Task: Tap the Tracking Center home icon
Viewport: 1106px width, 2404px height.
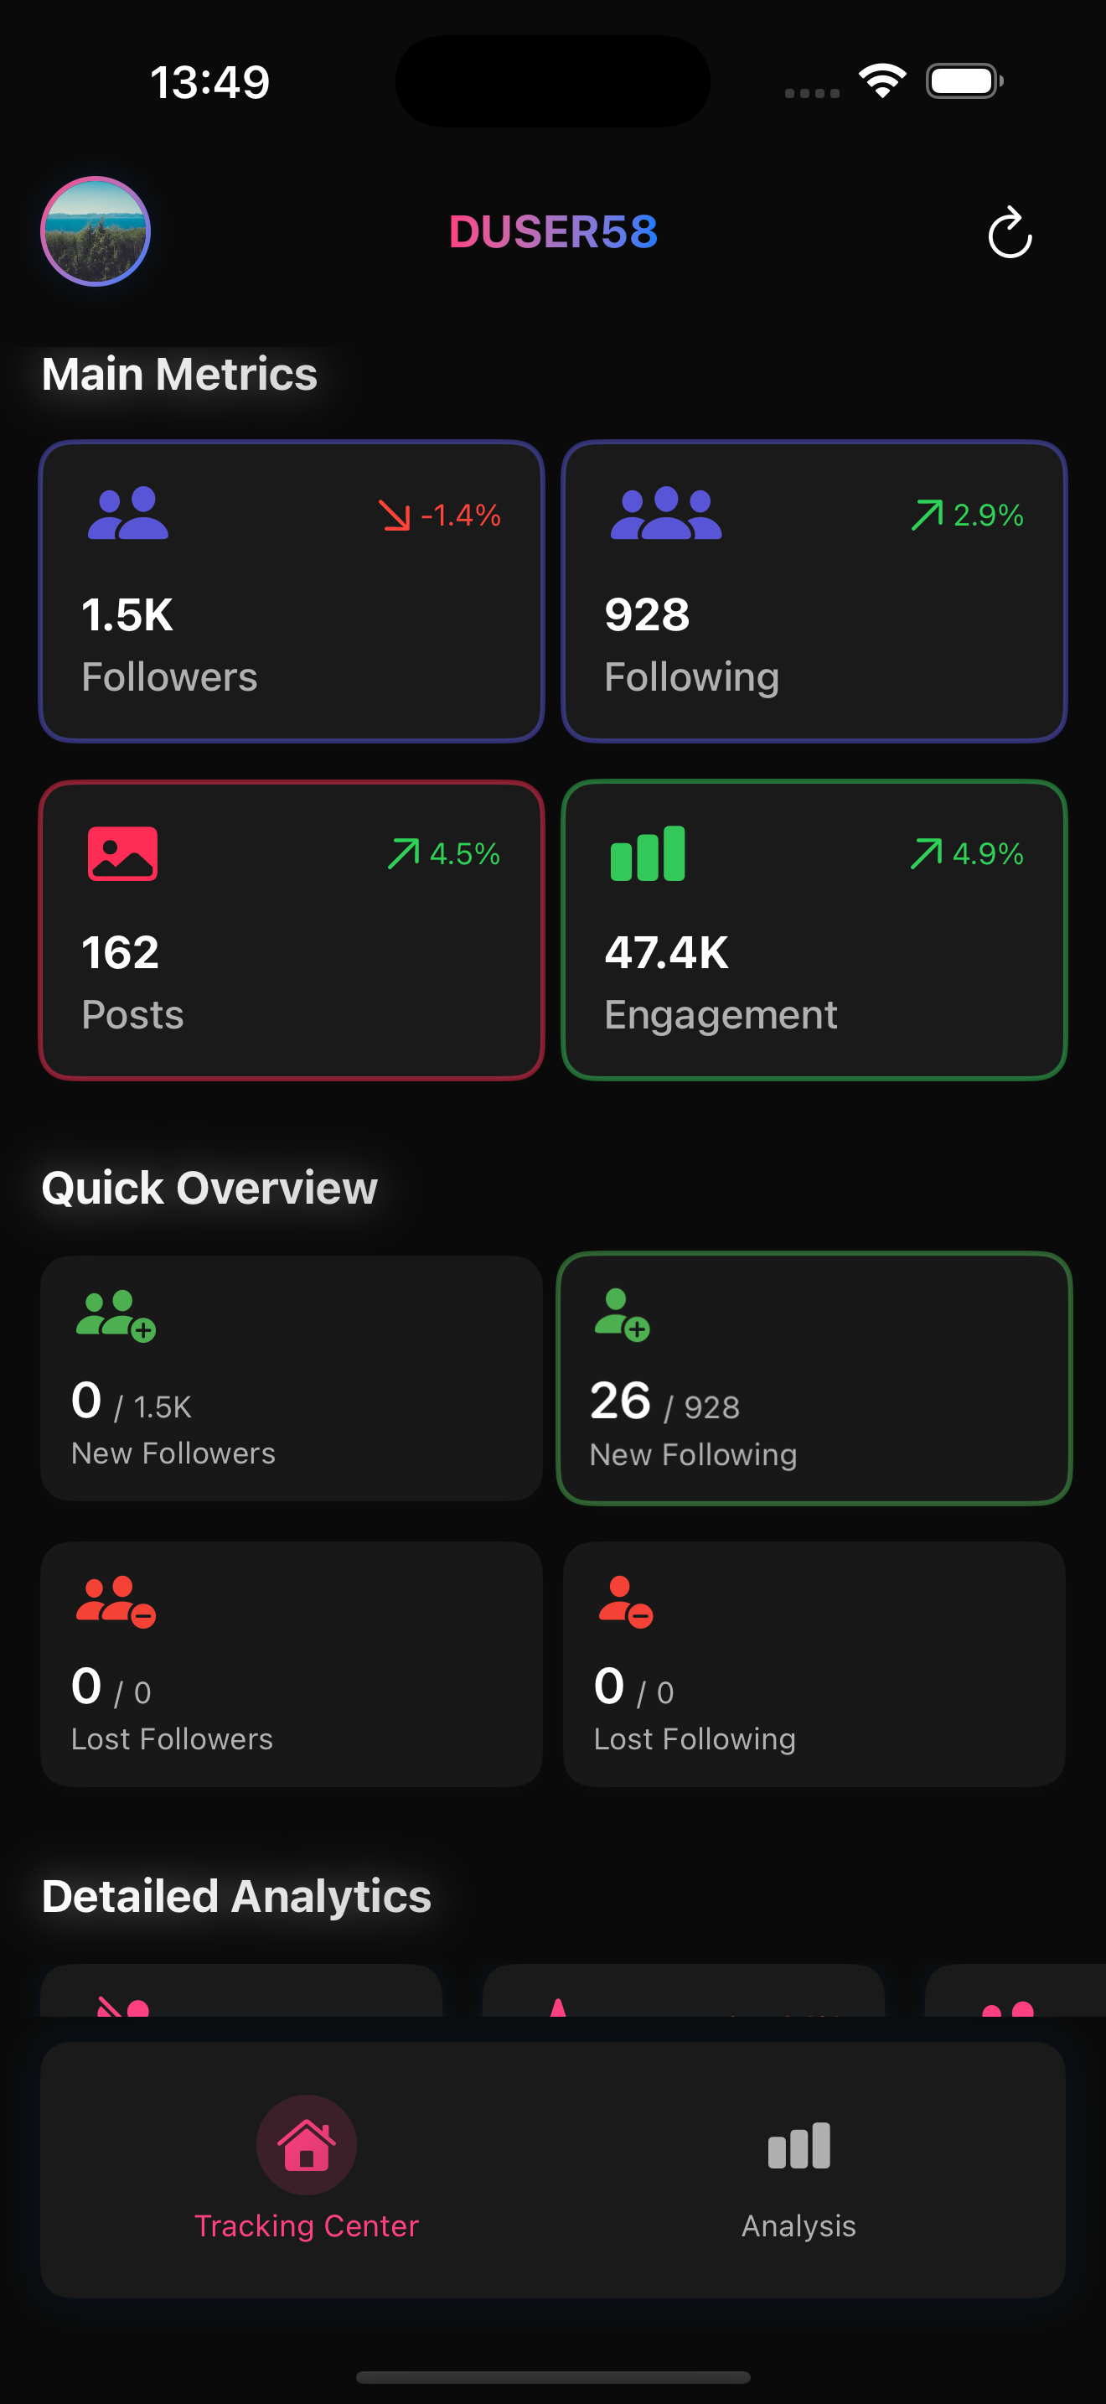Action: pos(306,2144)
